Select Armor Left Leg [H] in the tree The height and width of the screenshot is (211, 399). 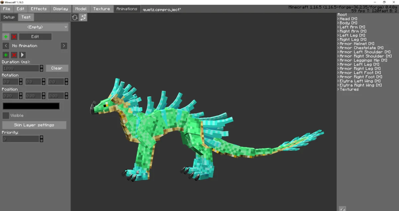pyautogui.click(x=360, y=64)
